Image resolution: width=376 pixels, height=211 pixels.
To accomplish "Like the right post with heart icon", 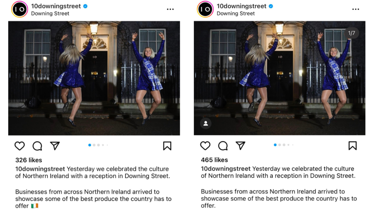I will [205, 146].
